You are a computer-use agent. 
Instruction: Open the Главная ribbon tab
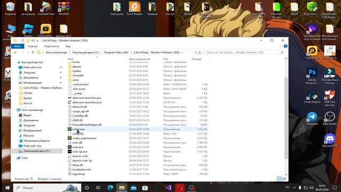pos(33,46)
